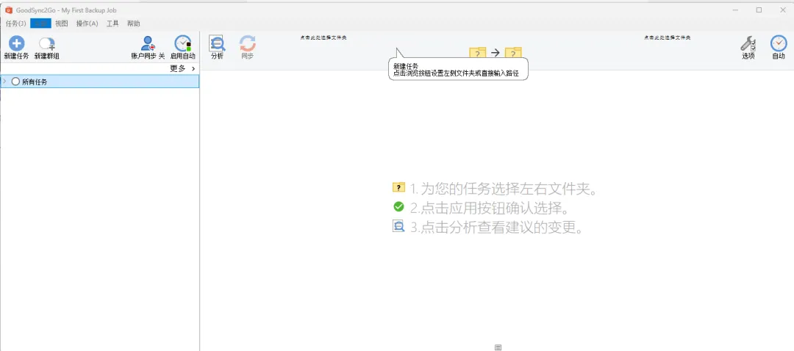The width and height of the screenshot is (794, 351).
Task: Click the left folder question-mark icon
Action: coord(478,53)
